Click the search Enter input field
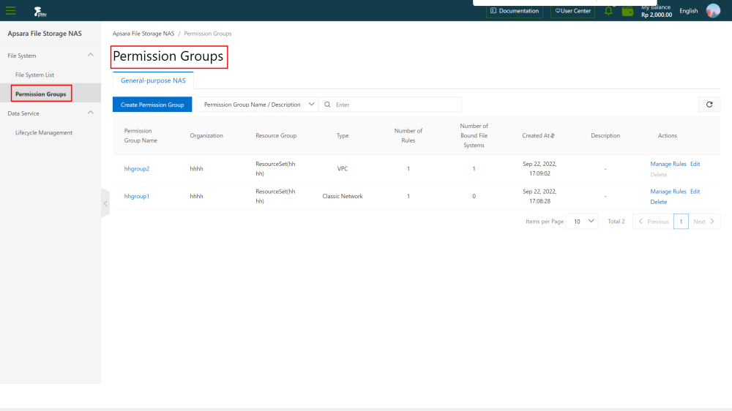The height and width of the screenshot is (411, 732). click(395, 105)
